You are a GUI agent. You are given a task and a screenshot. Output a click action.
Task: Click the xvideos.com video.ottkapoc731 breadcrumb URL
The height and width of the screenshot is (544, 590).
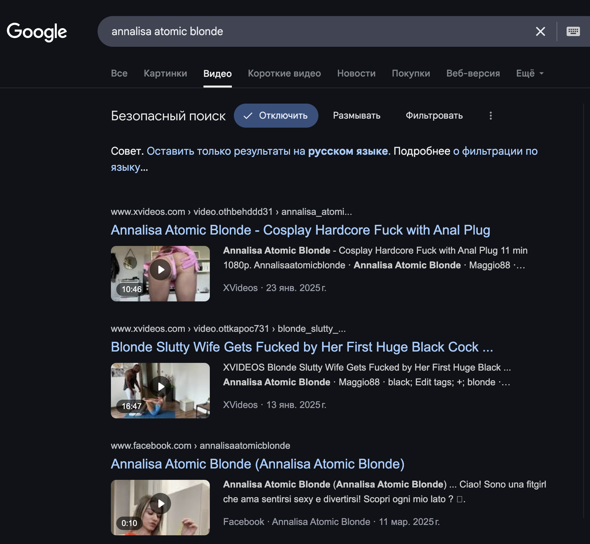pos(228,329)
